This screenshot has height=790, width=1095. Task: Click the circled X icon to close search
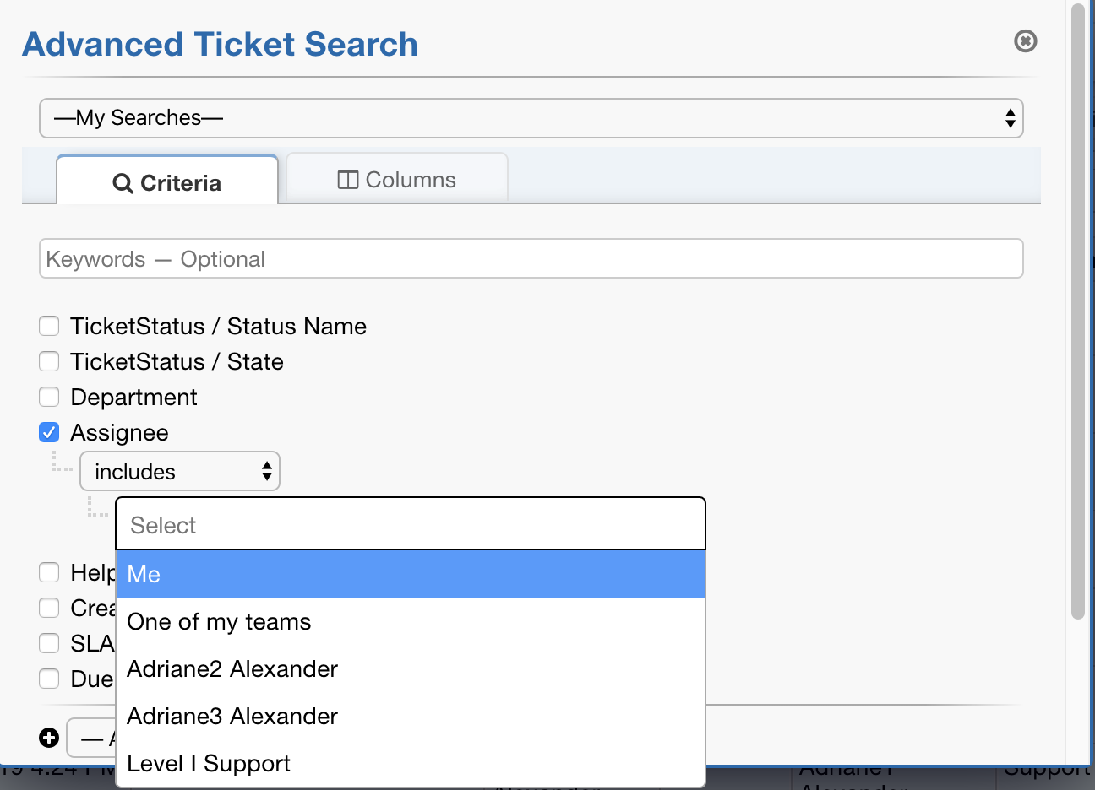(x=1025, y=41)
